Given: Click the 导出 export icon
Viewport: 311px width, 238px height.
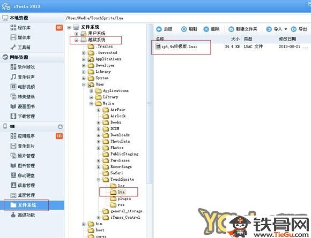Looking at the screenshot, I should [x=293, y=29].
